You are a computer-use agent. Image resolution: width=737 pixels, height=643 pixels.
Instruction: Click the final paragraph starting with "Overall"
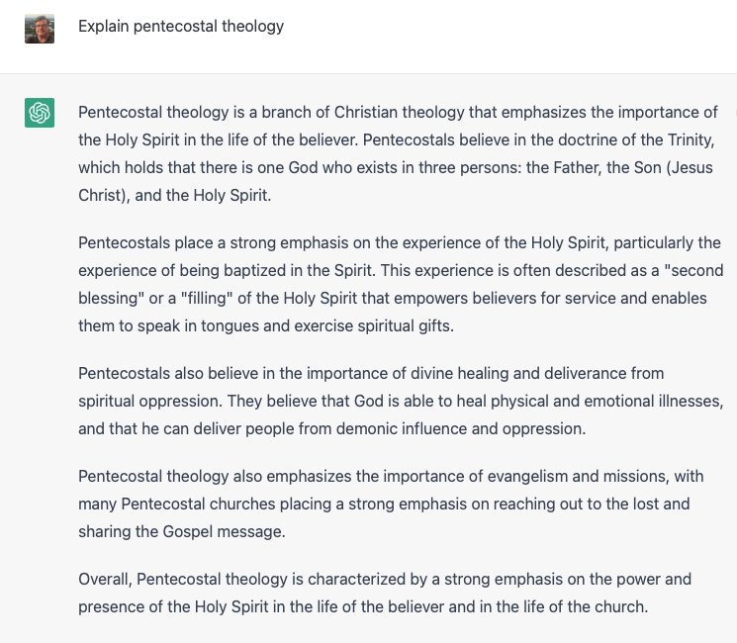(x=386, y=593)
